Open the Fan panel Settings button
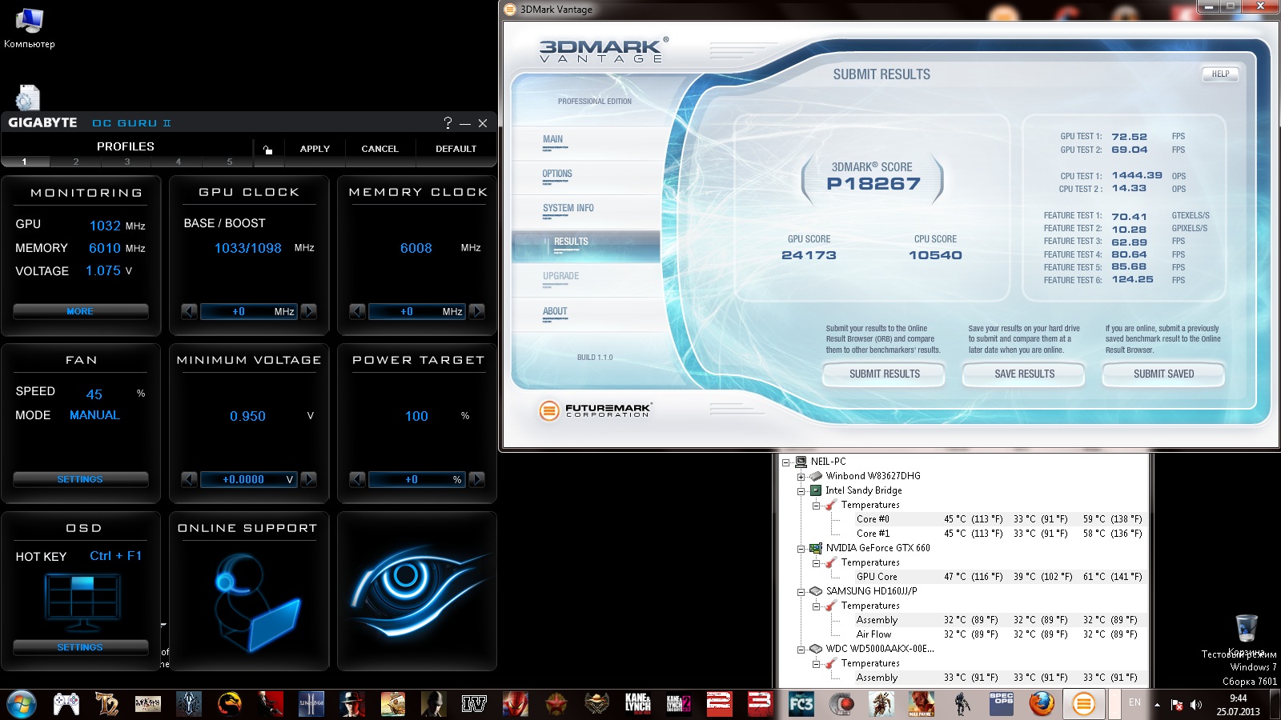 click(x=80, y=479)
